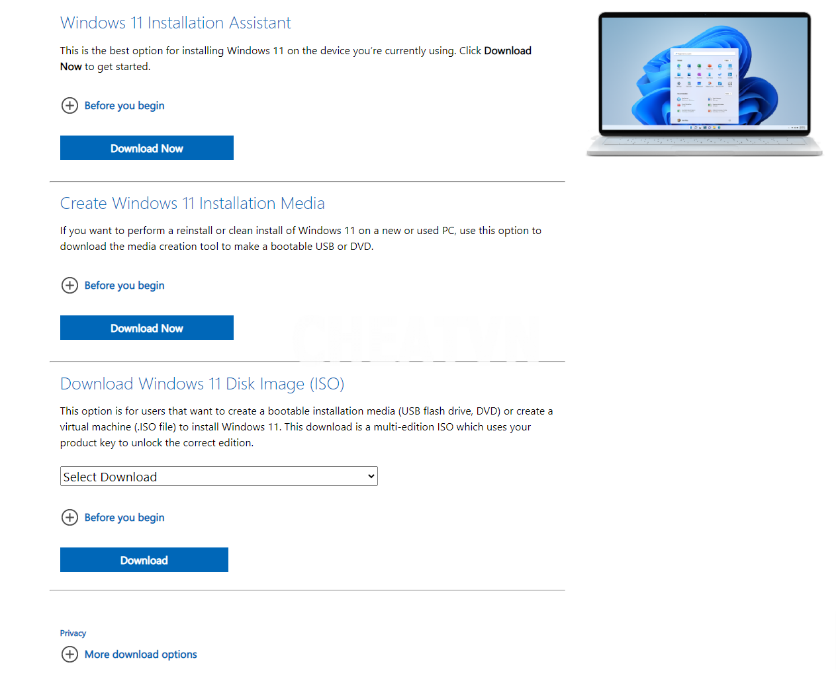Click the plus icon in the Disk Image section
836x683 pixels.
[x=70, y=517]
